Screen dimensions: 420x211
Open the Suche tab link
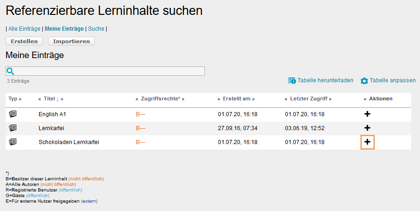[96, 29]
